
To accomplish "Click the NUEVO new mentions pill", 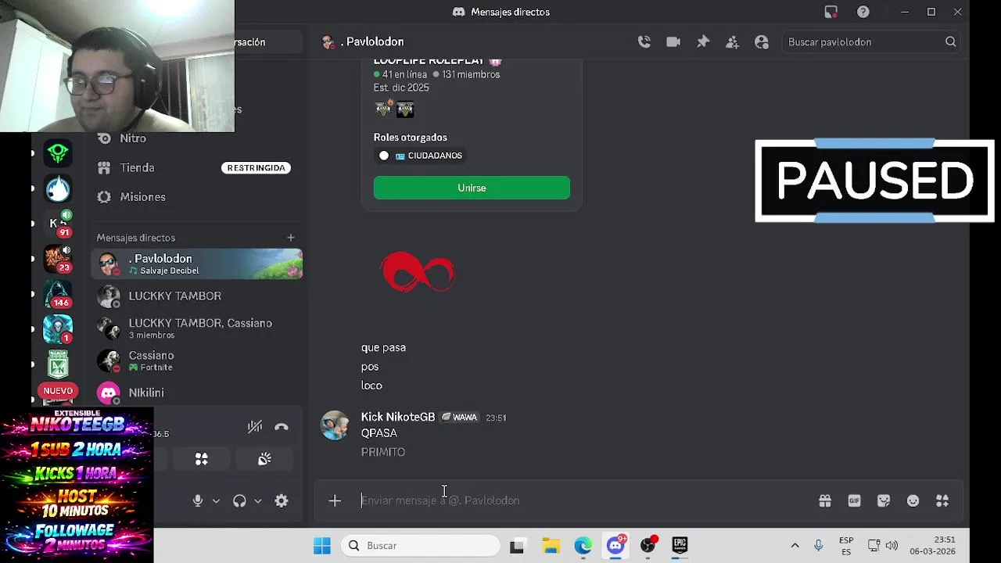I will point(58,391).
